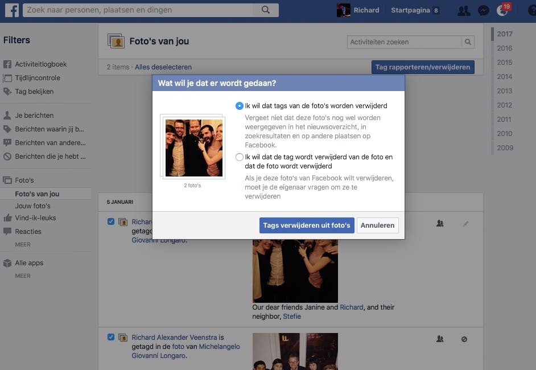Click 'Michelangelo Giovanni Longaro' link in second entry
Viewport: 536px width, 370px height.
click(x=185, y=351)
